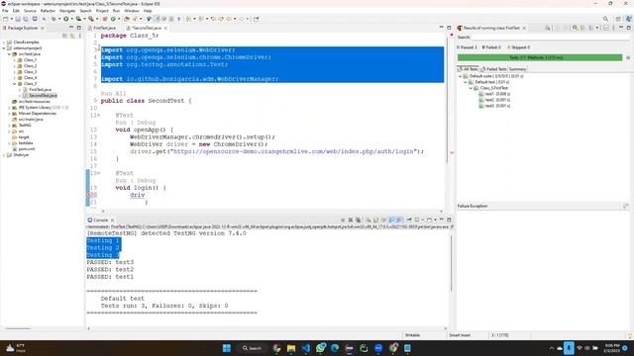Open the File menu
The height and width of the screenshot is (356, 634).
5,11
